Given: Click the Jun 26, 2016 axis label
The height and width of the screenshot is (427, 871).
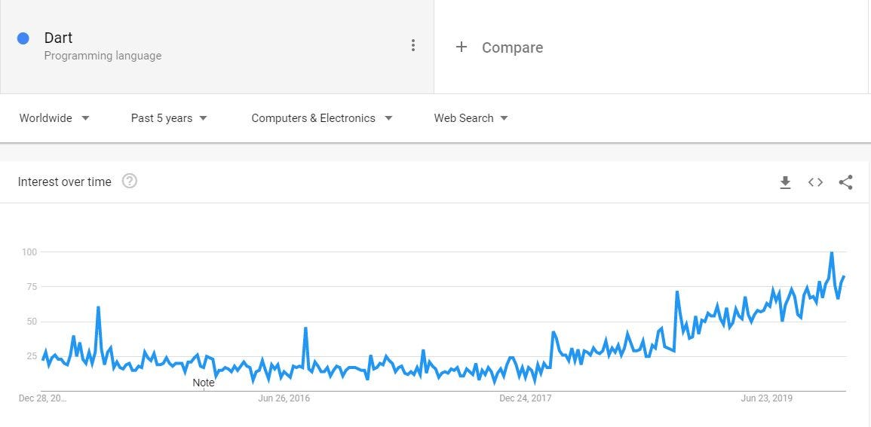Looking at the screenshot, I should [284, 398].
